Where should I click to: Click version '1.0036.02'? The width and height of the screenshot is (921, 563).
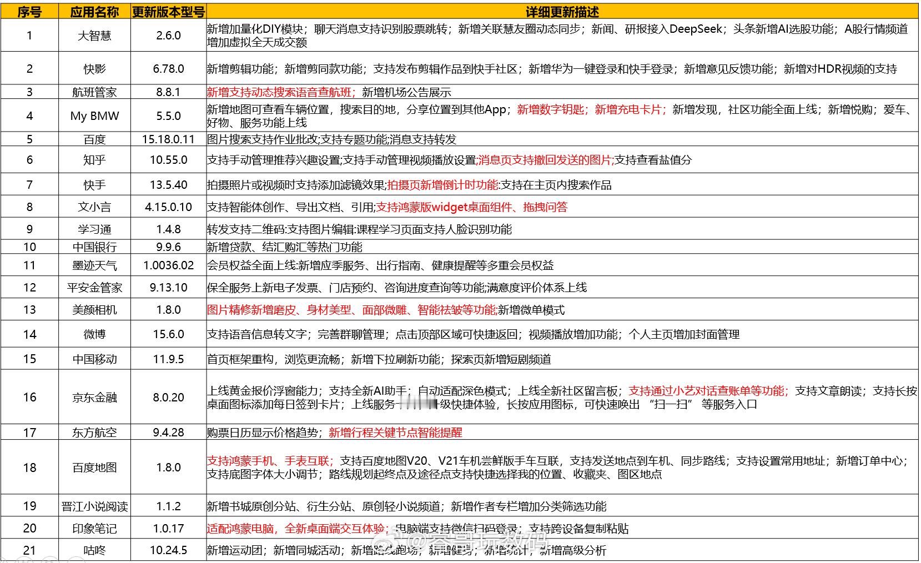(168, 265)
